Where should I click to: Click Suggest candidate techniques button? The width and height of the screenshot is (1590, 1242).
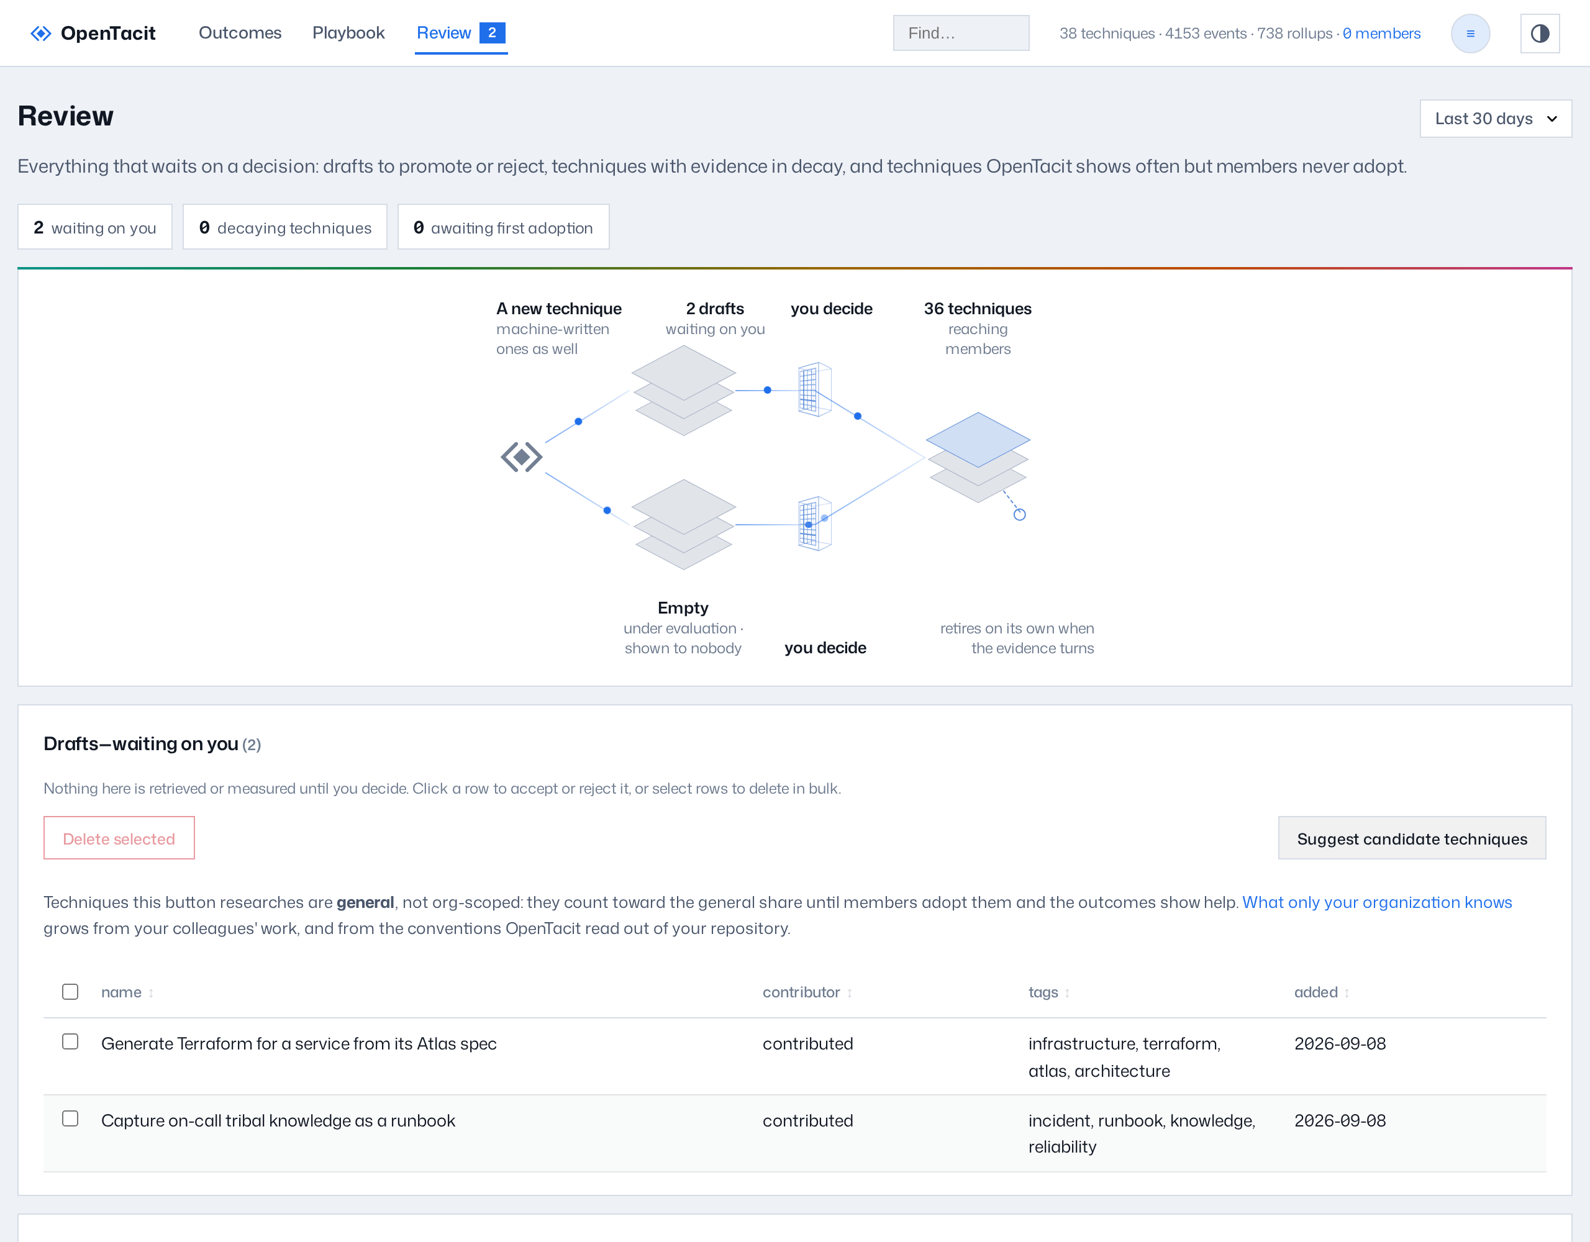[x=1412, y=838]
